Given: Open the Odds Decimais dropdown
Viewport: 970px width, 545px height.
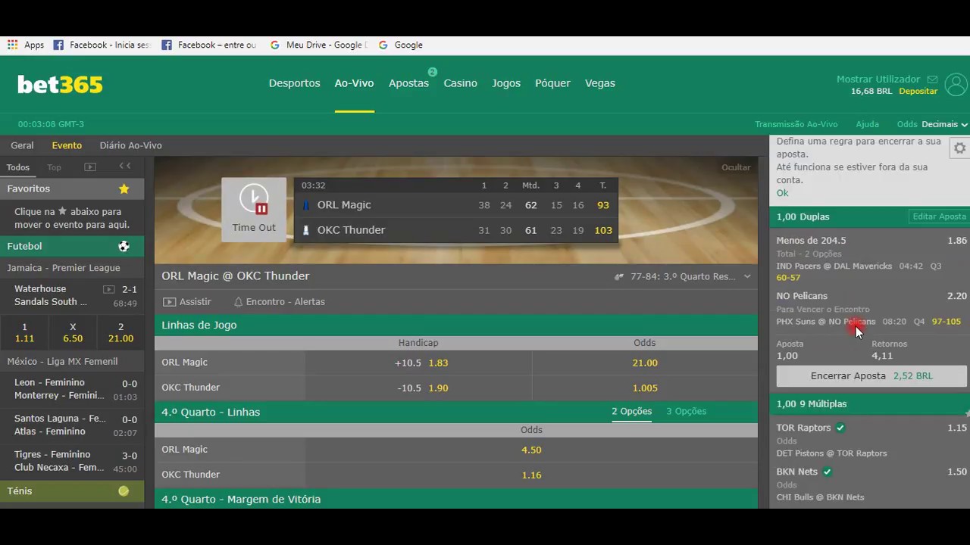Looking at the screenshot, I should [x=944, y=124].
